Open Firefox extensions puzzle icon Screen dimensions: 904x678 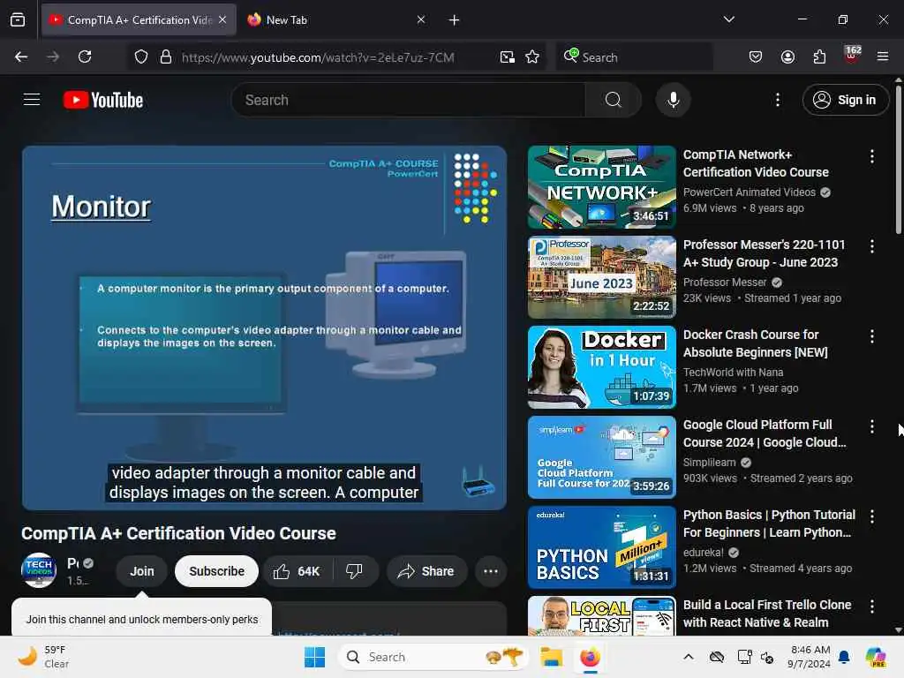pyautogui.click(x=819, y=56)
